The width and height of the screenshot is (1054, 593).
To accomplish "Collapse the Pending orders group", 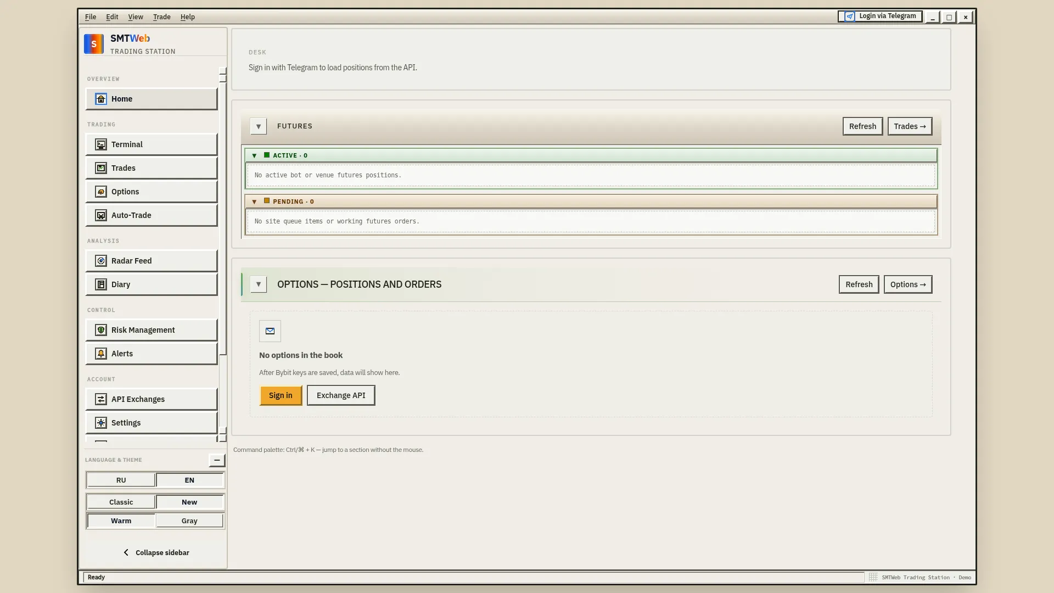I will click(254, 202).
